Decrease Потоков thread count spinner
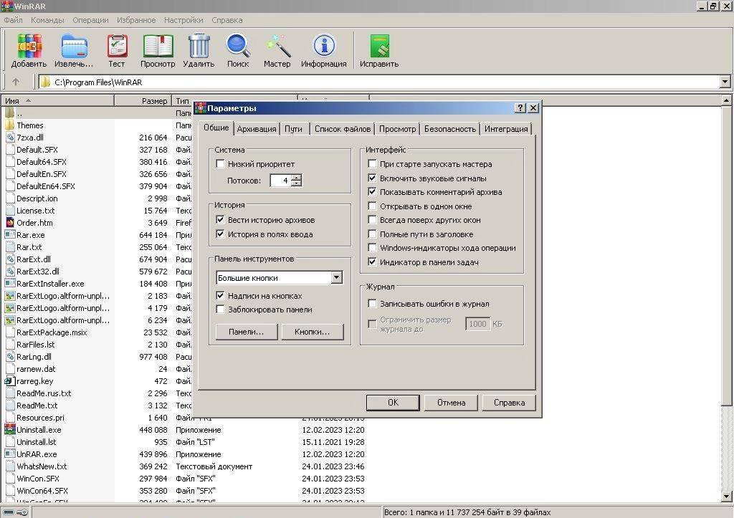The image size is (734, 518). tap(296, 183)
